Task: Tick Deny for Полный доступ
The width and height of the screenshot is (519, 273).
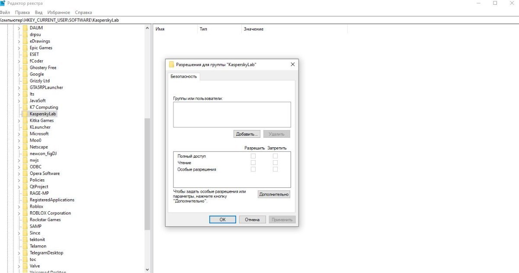Action: click(275, 156)
